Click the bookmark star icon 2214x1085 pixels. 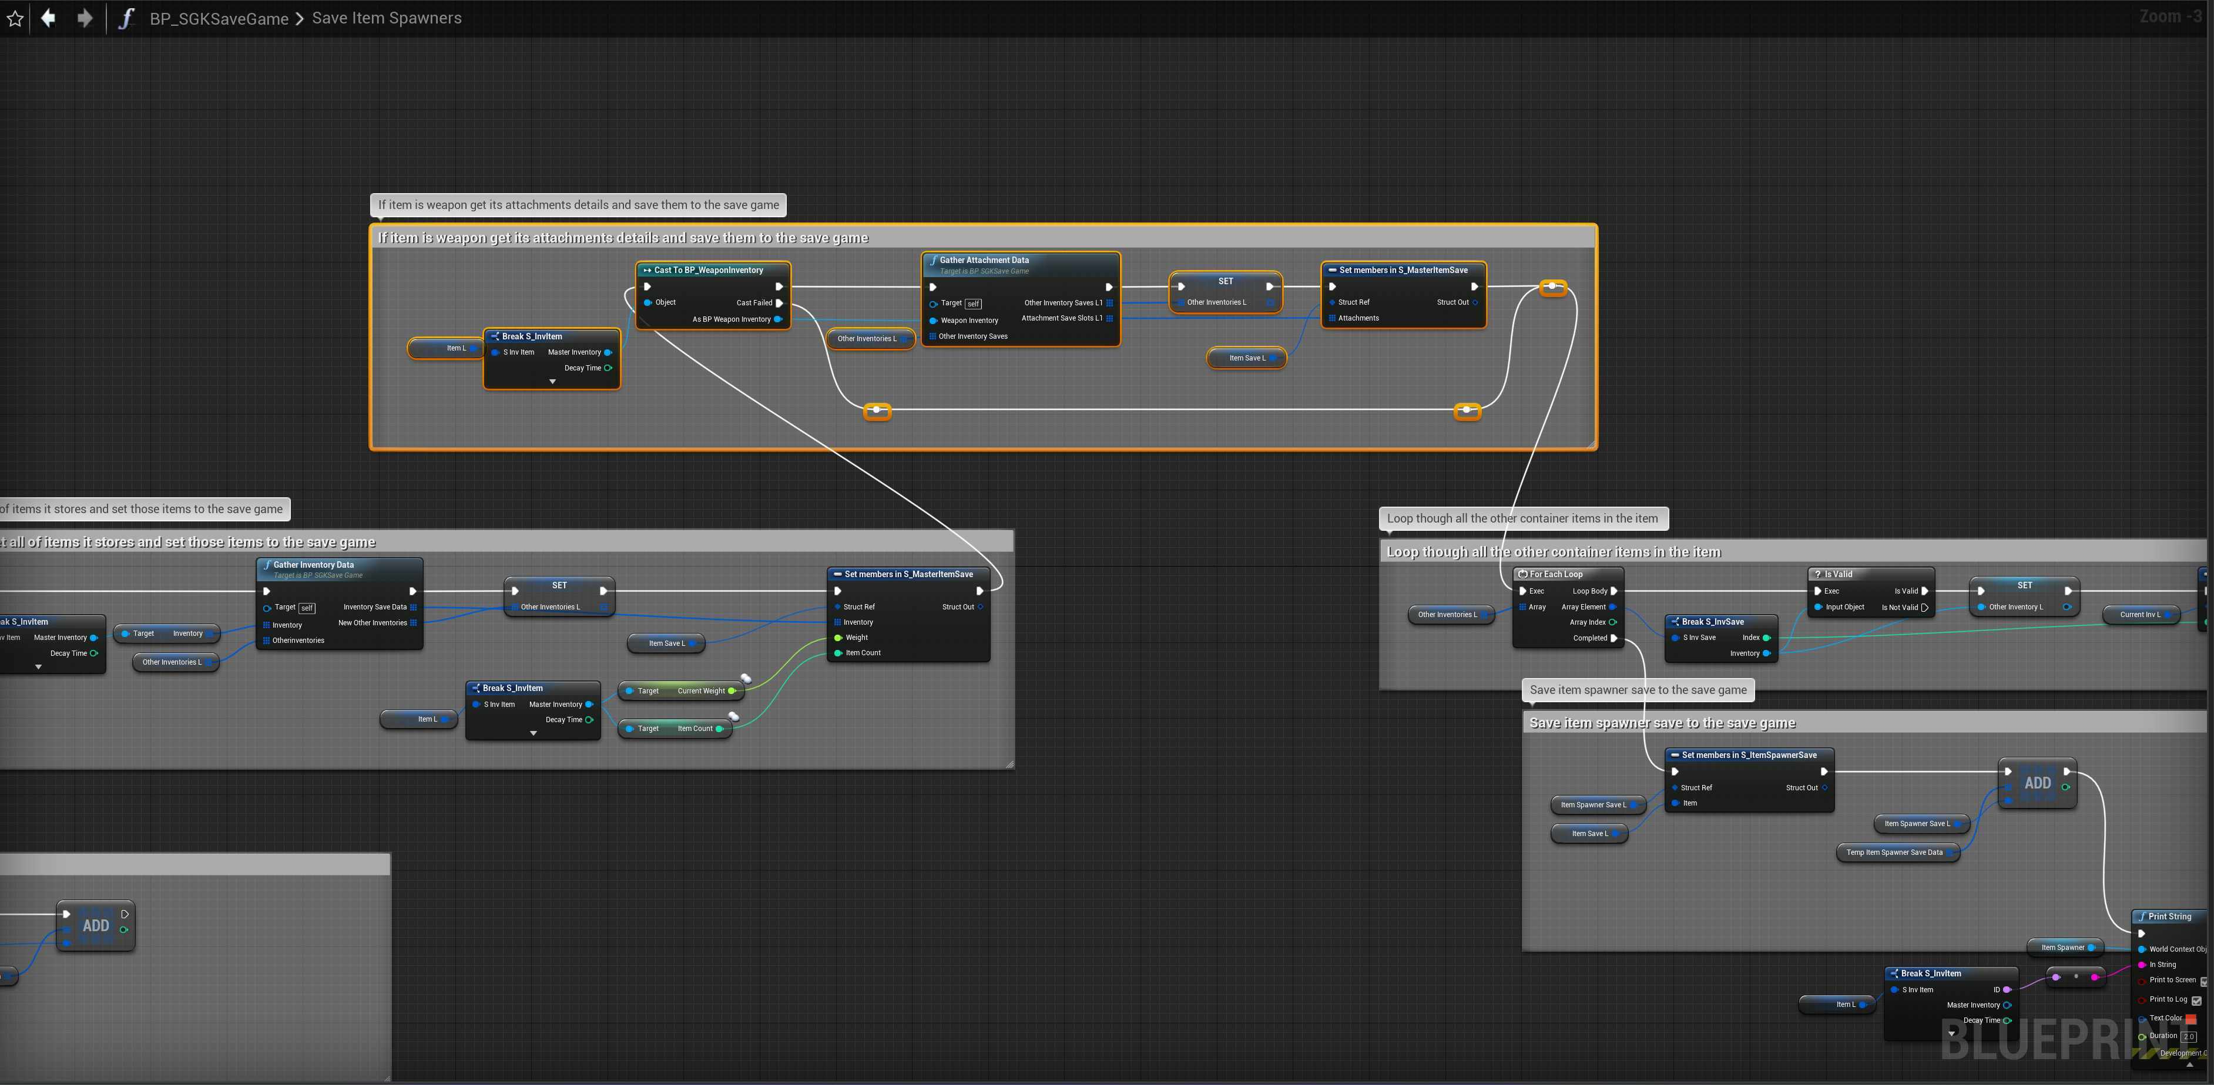(x=15, y=18)
